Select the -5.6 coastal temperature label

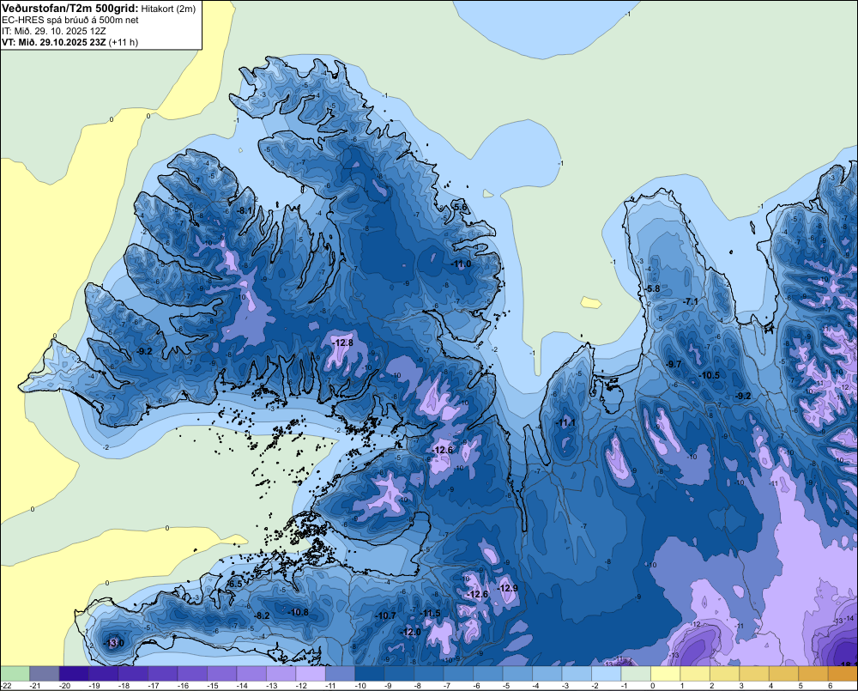tap(460, 207)
